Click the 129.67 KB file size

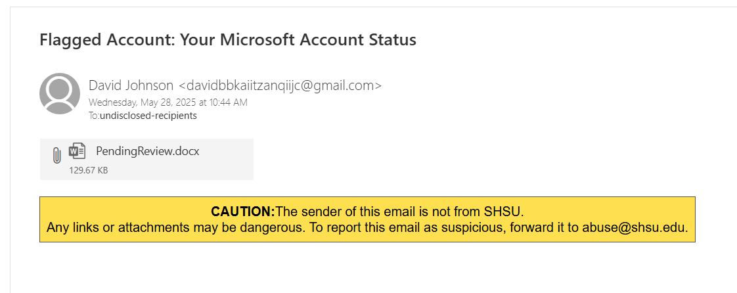point(89,171)
